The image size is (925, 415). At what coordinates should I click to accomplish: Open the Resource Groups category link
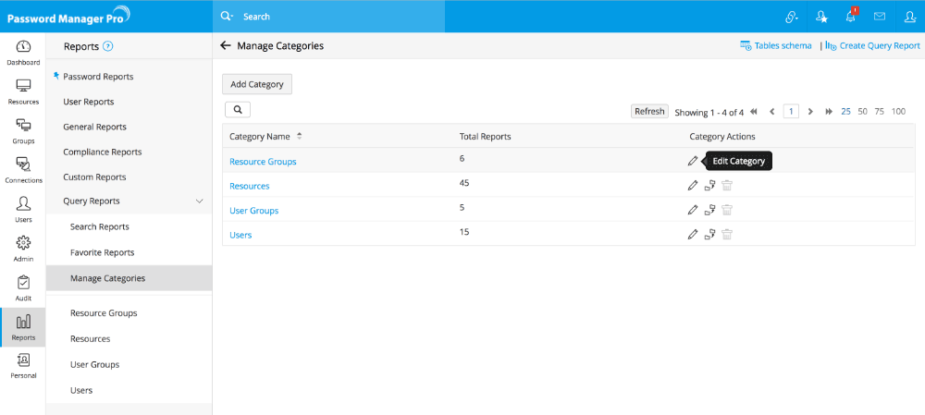tap(263, 162)
